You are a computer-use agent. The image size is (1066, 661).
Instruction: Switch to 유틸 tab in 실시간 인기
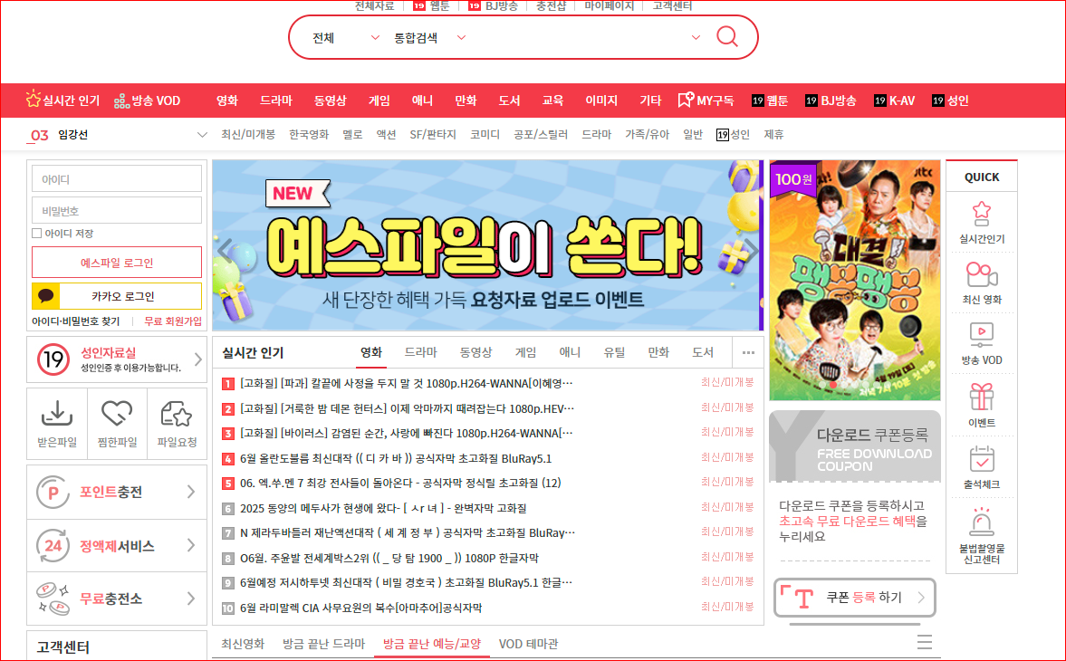point(614,352)
